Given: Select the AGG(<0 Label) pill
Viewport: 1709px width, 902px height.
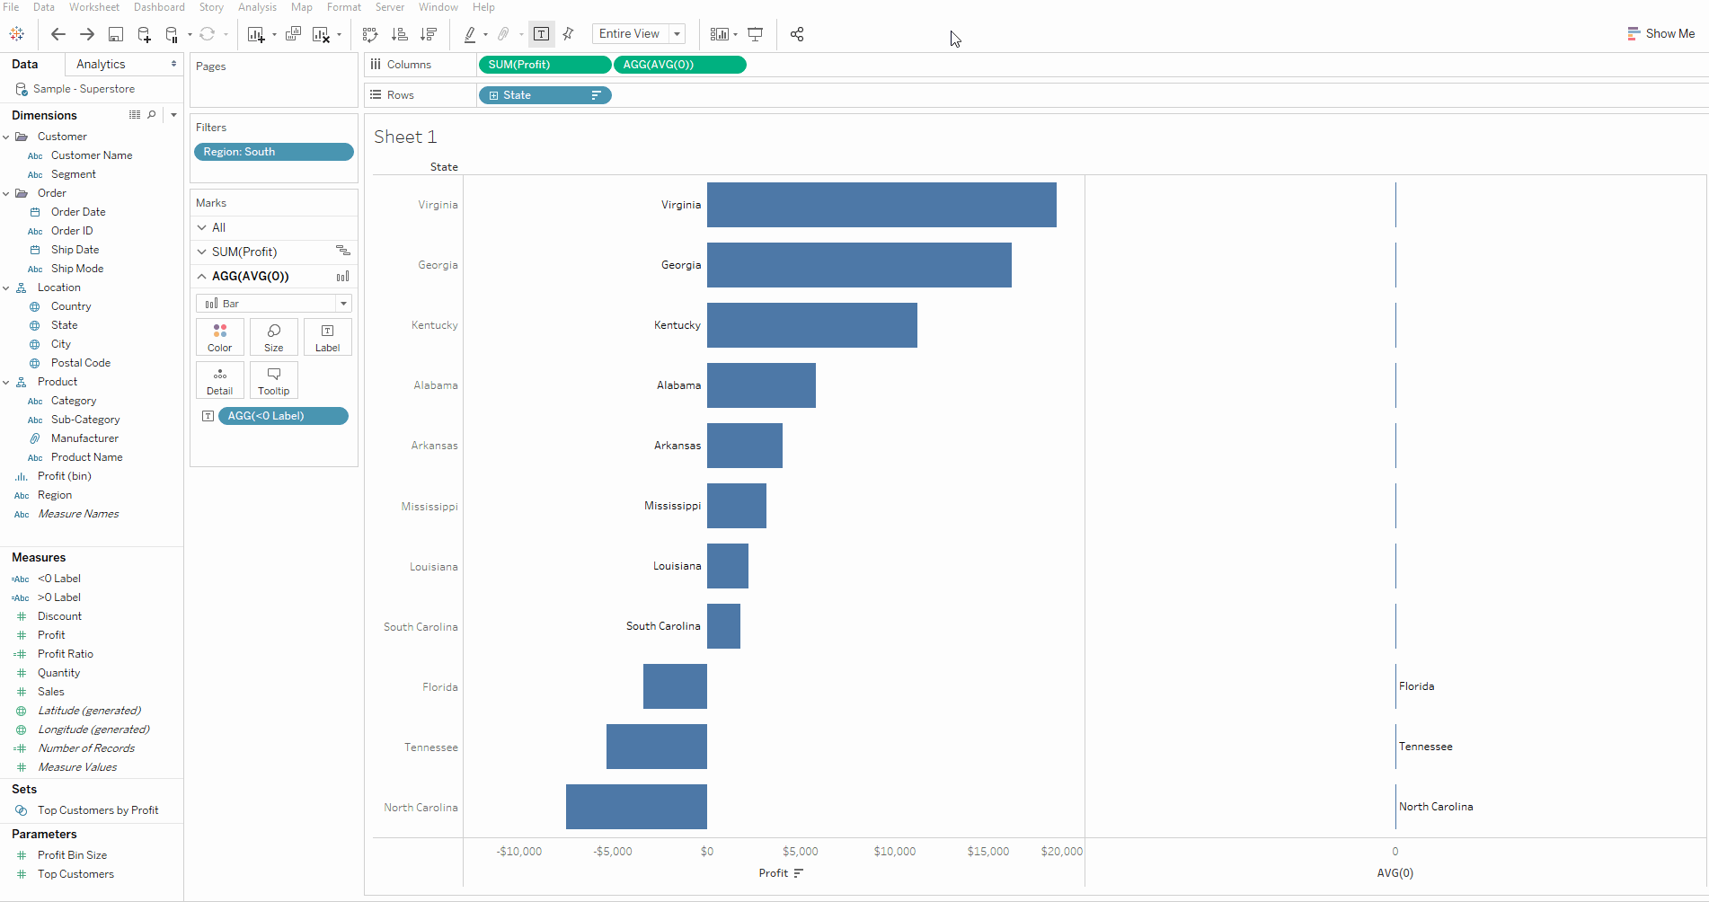Looking at the screenshot, I should 283,416.
